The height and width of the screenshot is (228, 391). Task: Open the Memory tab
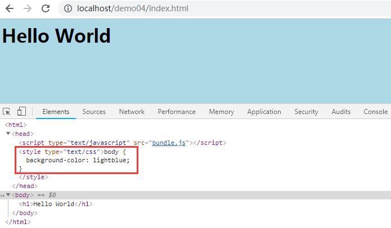(222, 112)
